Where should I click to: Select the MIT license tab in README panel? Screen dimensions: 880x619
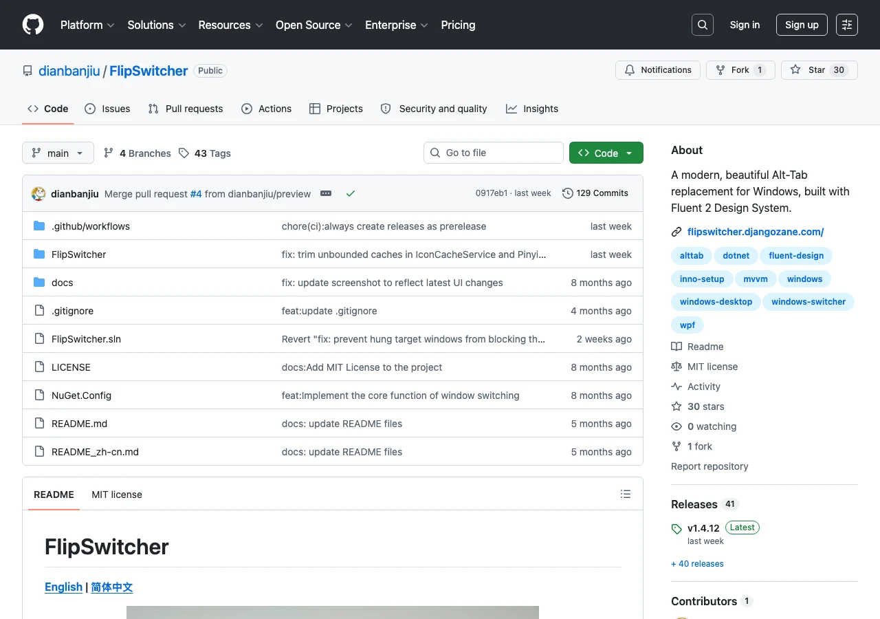click(117, 495)
